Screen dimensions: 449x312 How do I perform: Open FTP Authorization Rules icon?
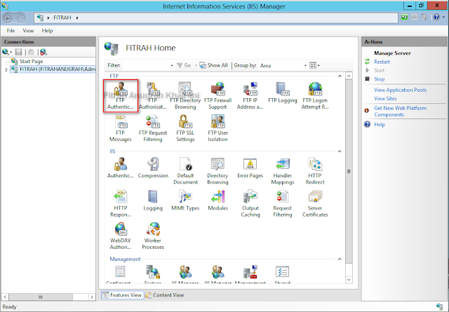(153, 95)
